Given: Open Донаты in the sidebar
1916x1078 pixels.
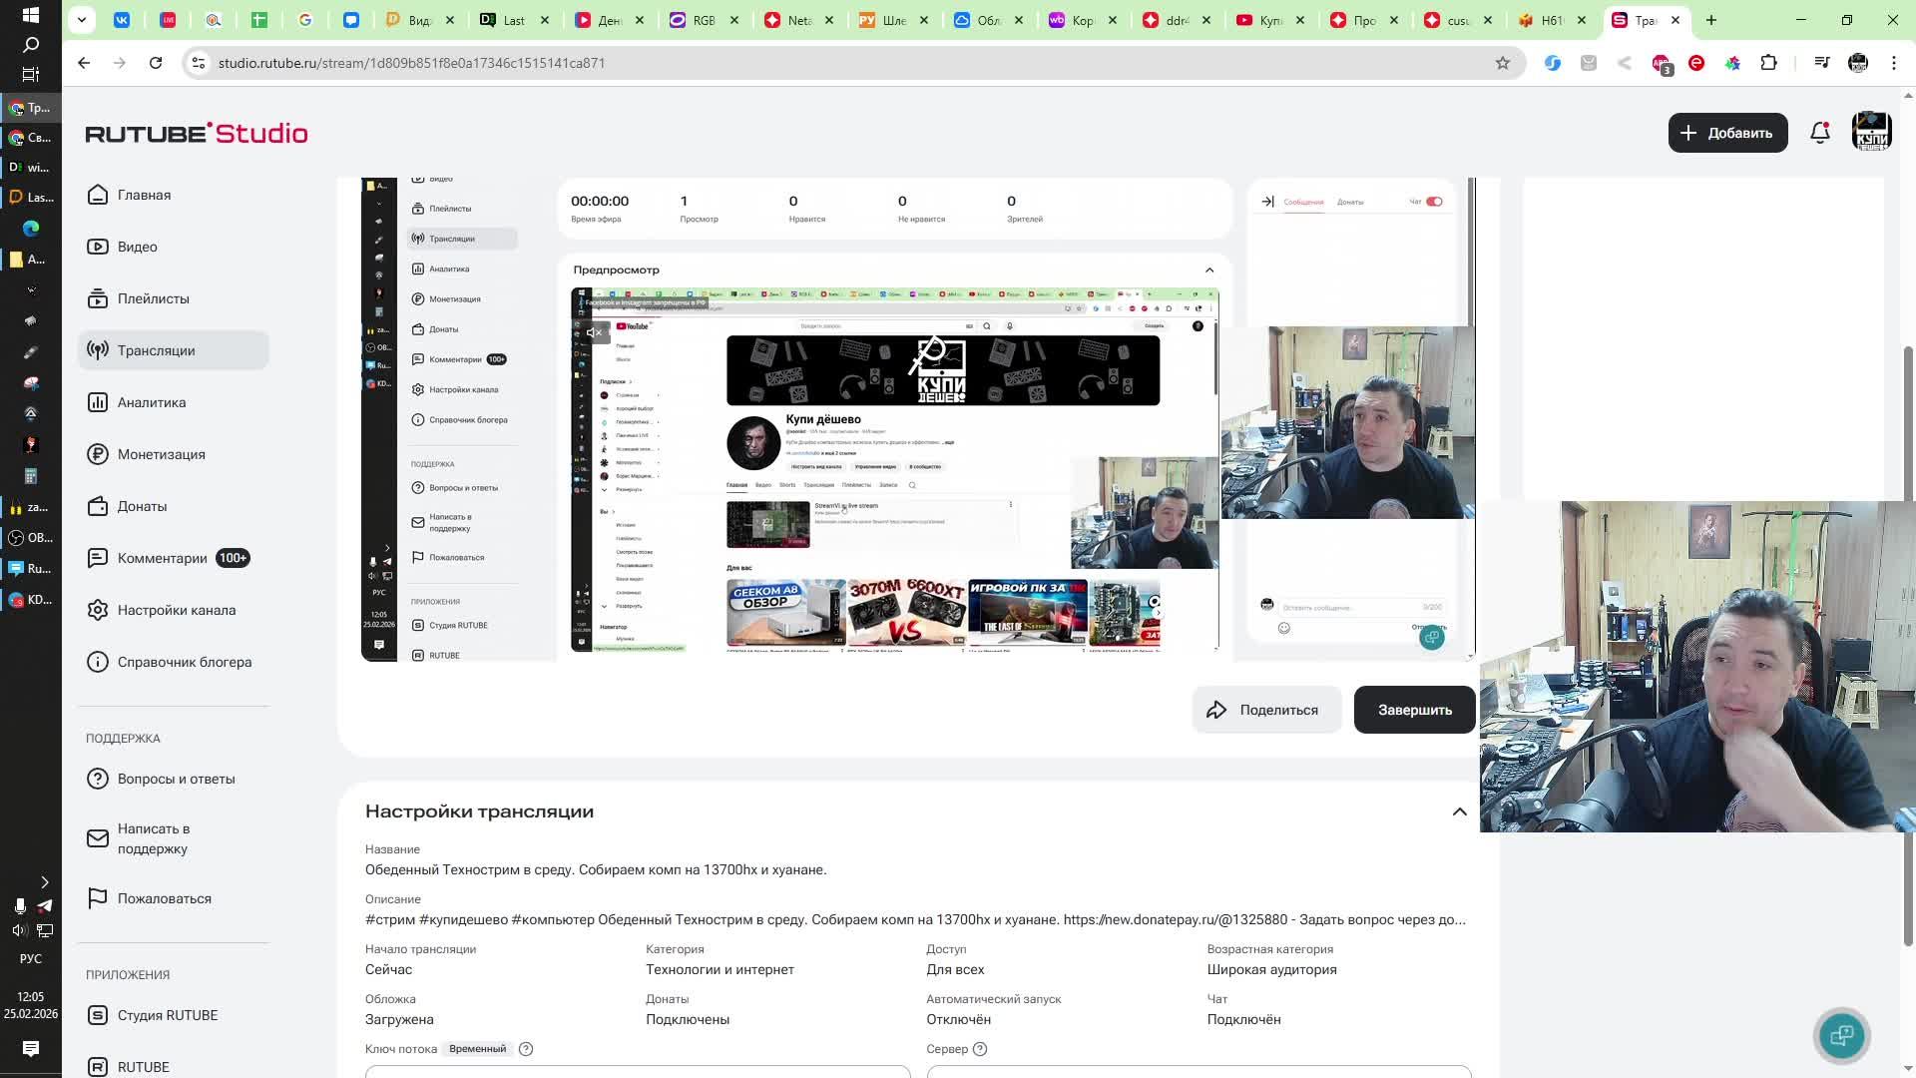Looking at the screenshot, I should [x=142, y=506].
